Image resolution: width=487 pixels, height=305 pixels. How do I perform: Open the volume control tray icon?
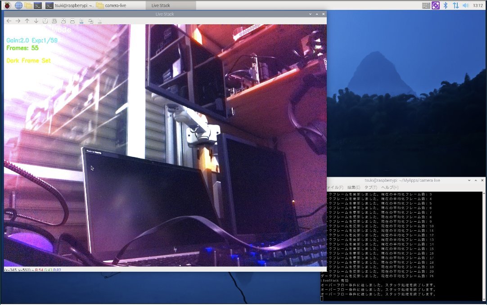click(x=465, y=5)
